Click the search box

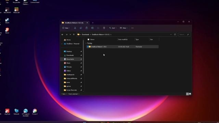pos(184,35)
